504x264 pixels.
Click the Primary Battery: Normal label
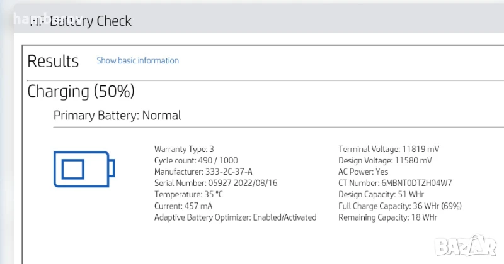click(x=117, y=116)
